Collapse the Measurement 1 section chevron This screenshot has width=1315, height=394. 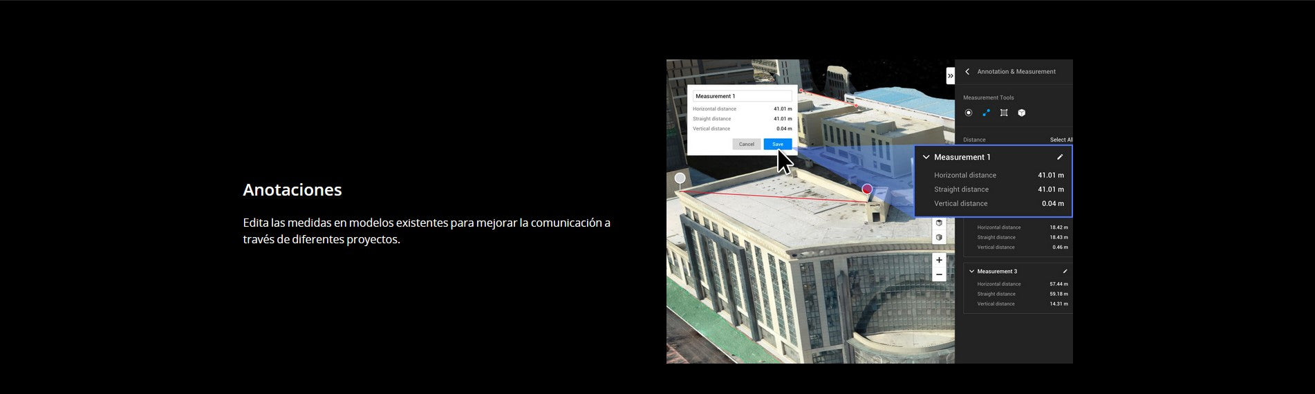coord(926,157)
